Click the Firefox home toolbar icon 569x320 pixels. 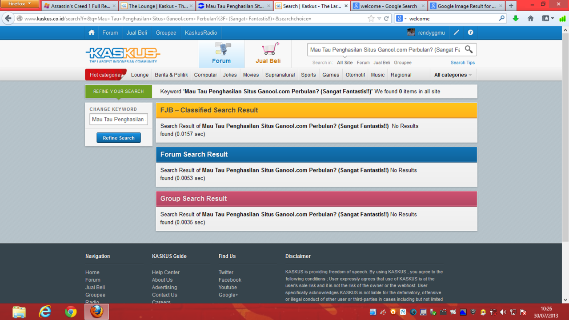(x=530, y=19)
